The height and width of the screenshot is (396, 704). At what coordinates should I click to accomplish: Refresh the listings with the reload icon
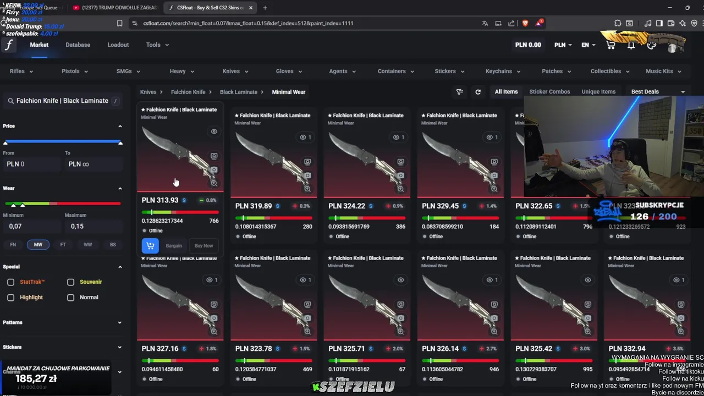(478, 92)
